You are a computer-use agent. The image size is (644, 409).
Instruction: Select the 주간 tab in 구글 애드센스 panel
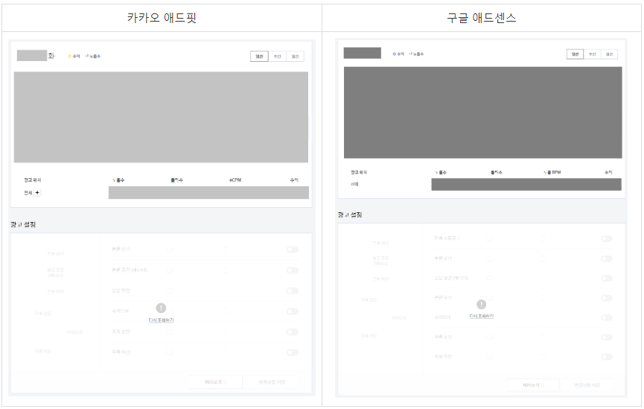(x=592, y=54)
